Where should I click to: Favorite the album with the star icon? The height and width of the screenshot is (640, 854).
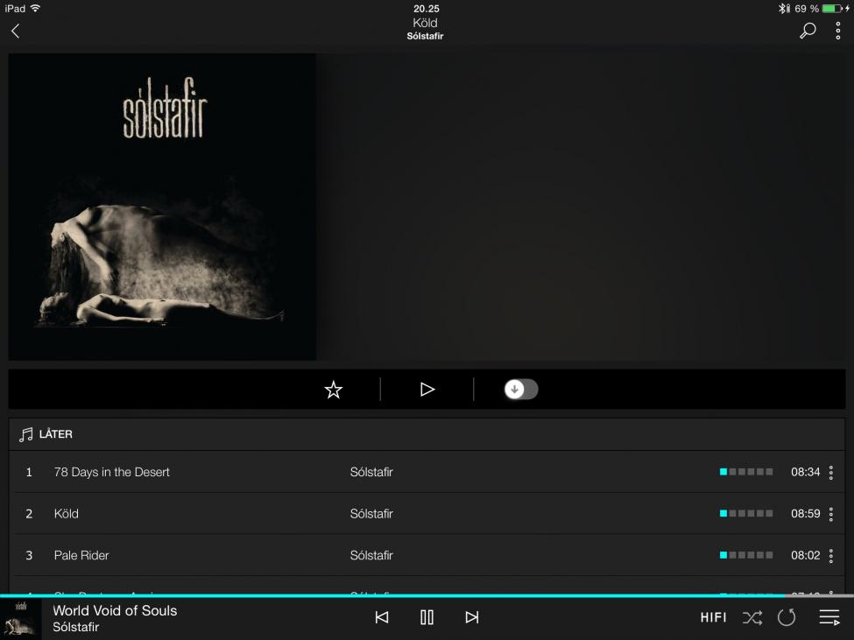(x=334, y=390)
